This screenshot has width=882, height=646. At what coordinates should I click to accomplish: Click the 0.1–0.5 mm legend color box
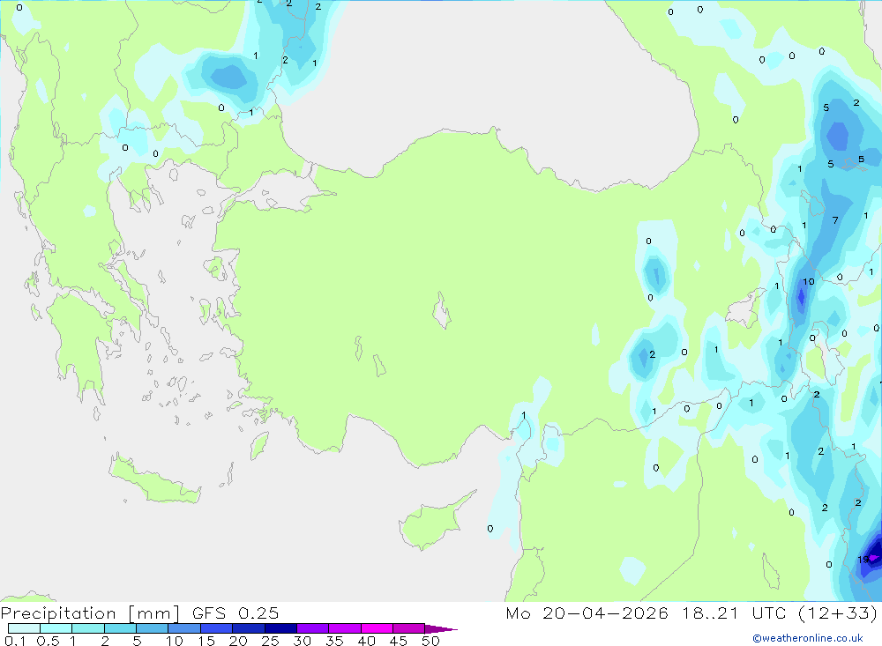(x=24, y=628)
